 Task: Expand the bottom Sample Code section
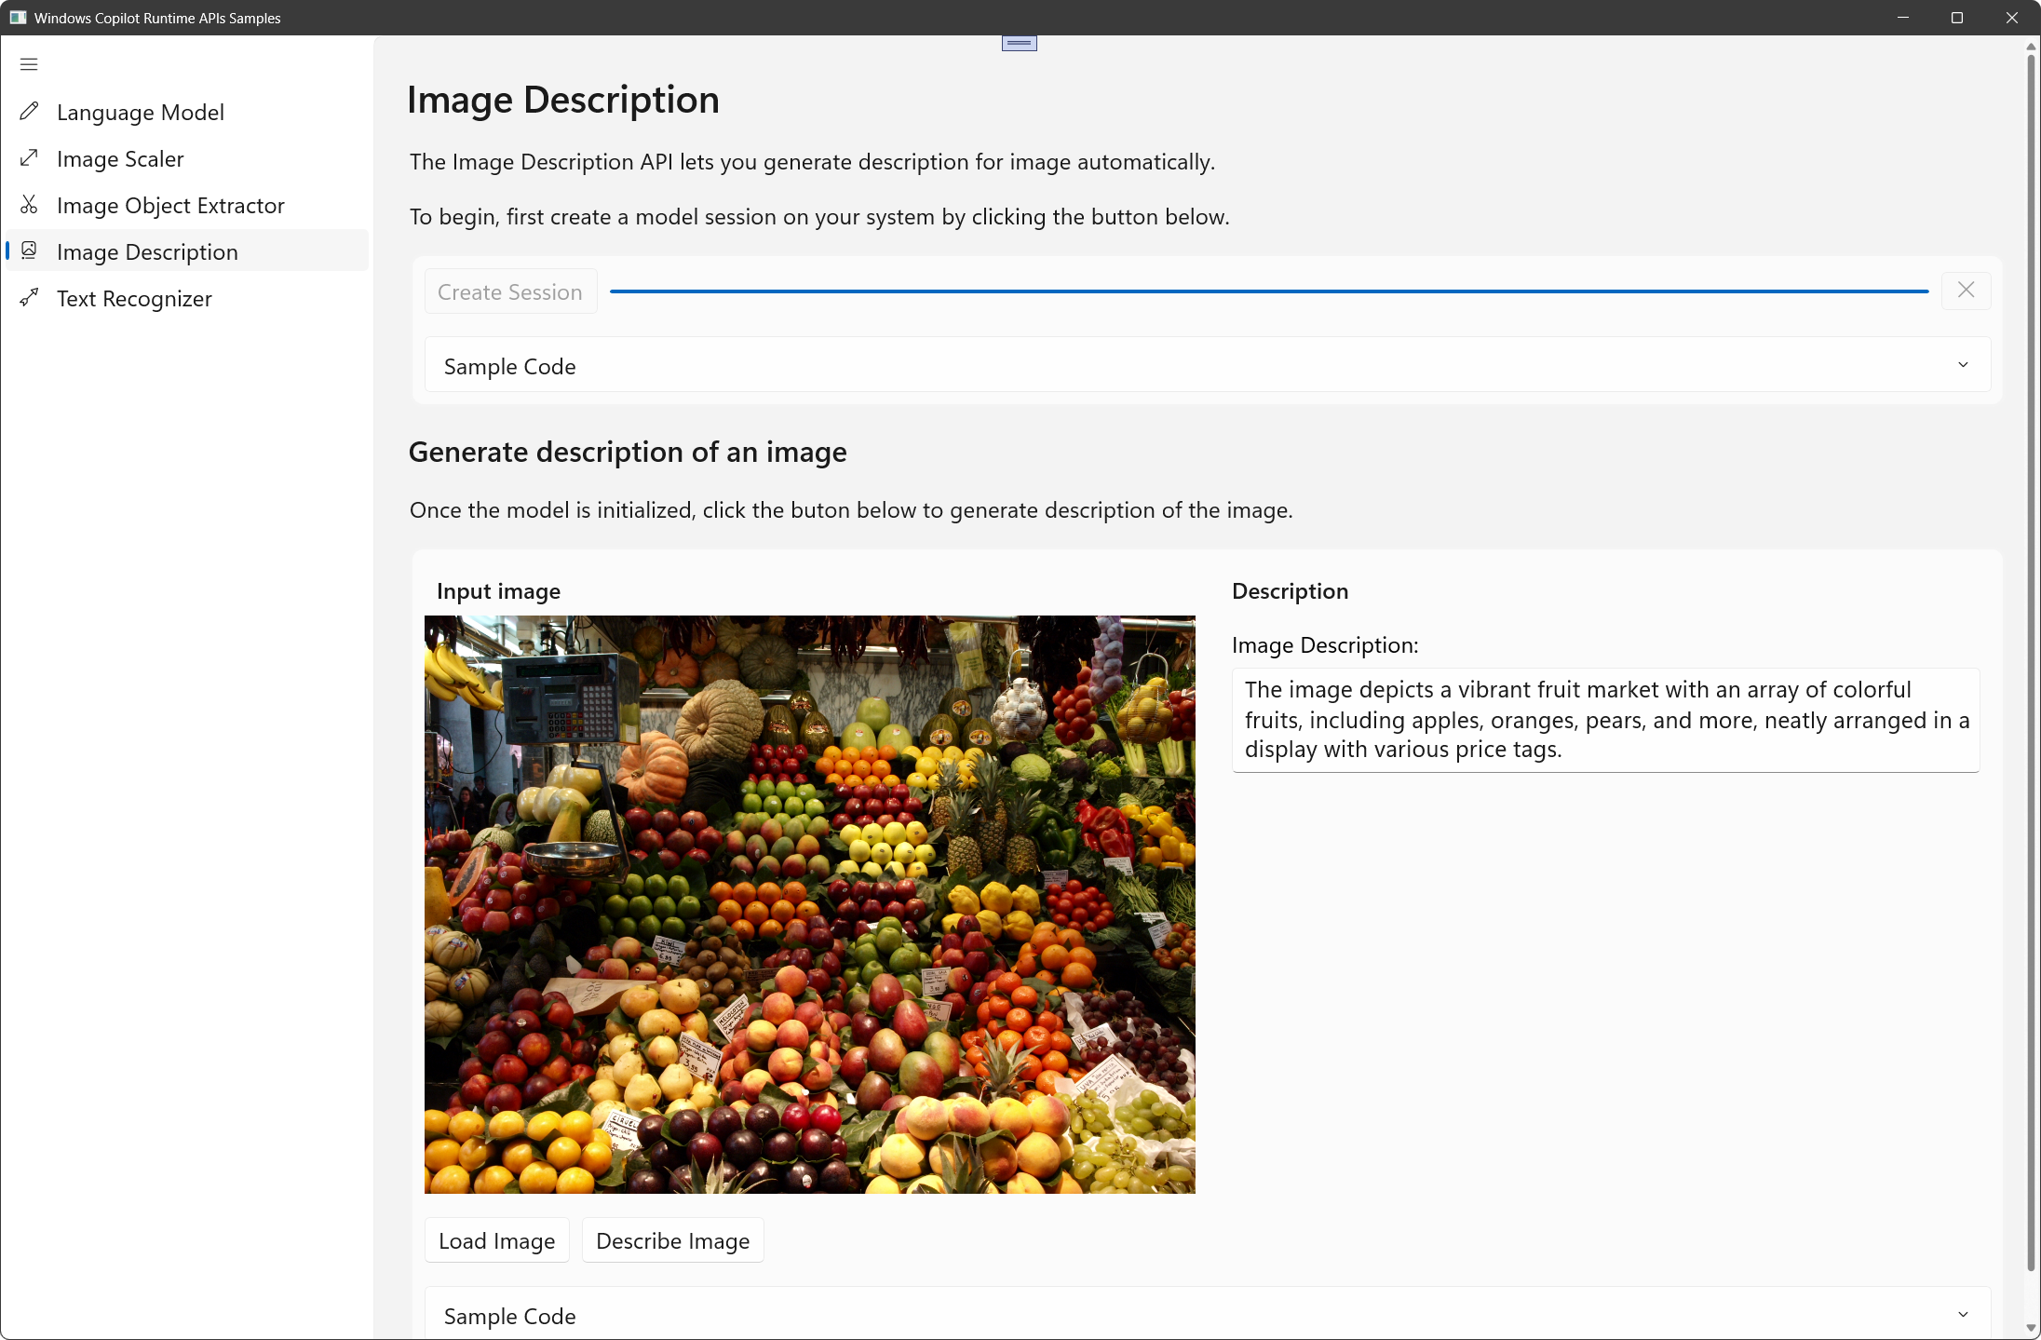coord(1207,1315)
